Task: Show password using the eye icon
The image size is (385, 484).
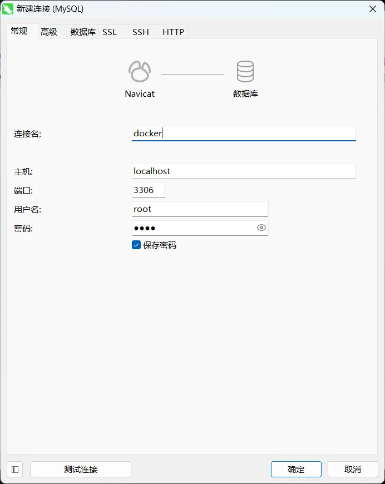Action: (x=261, y=228)
